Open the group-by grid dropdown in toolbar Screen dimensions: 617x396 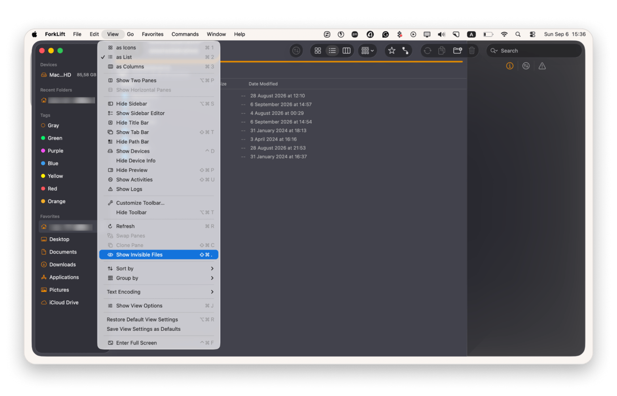click(367, 51)
